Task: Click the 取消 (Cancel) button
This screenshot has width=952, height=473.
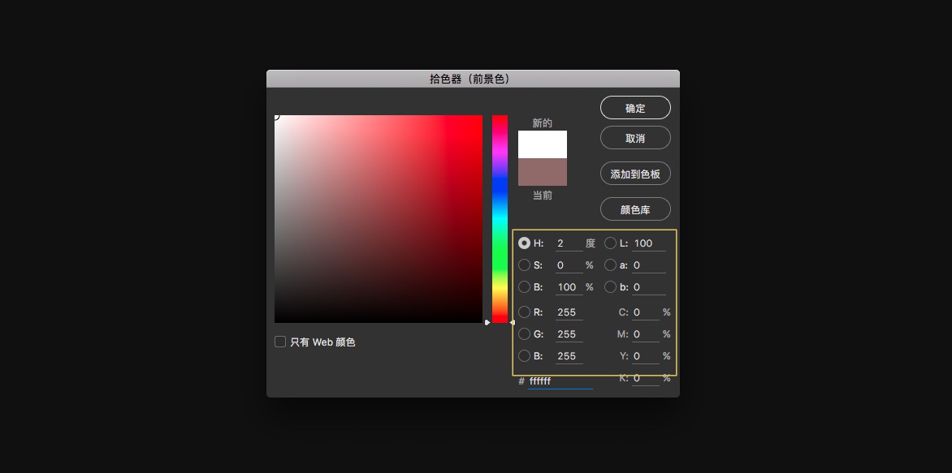Action: point(635,138)
